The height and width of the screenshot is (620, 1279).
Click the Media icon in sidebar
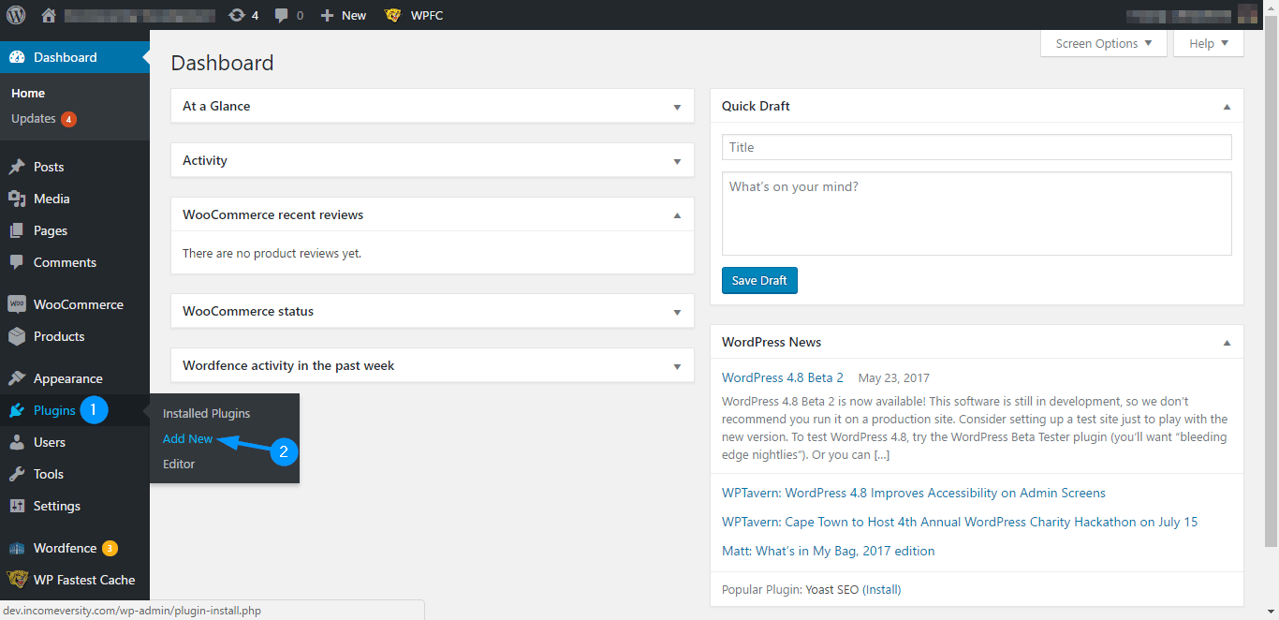point(17,199)
